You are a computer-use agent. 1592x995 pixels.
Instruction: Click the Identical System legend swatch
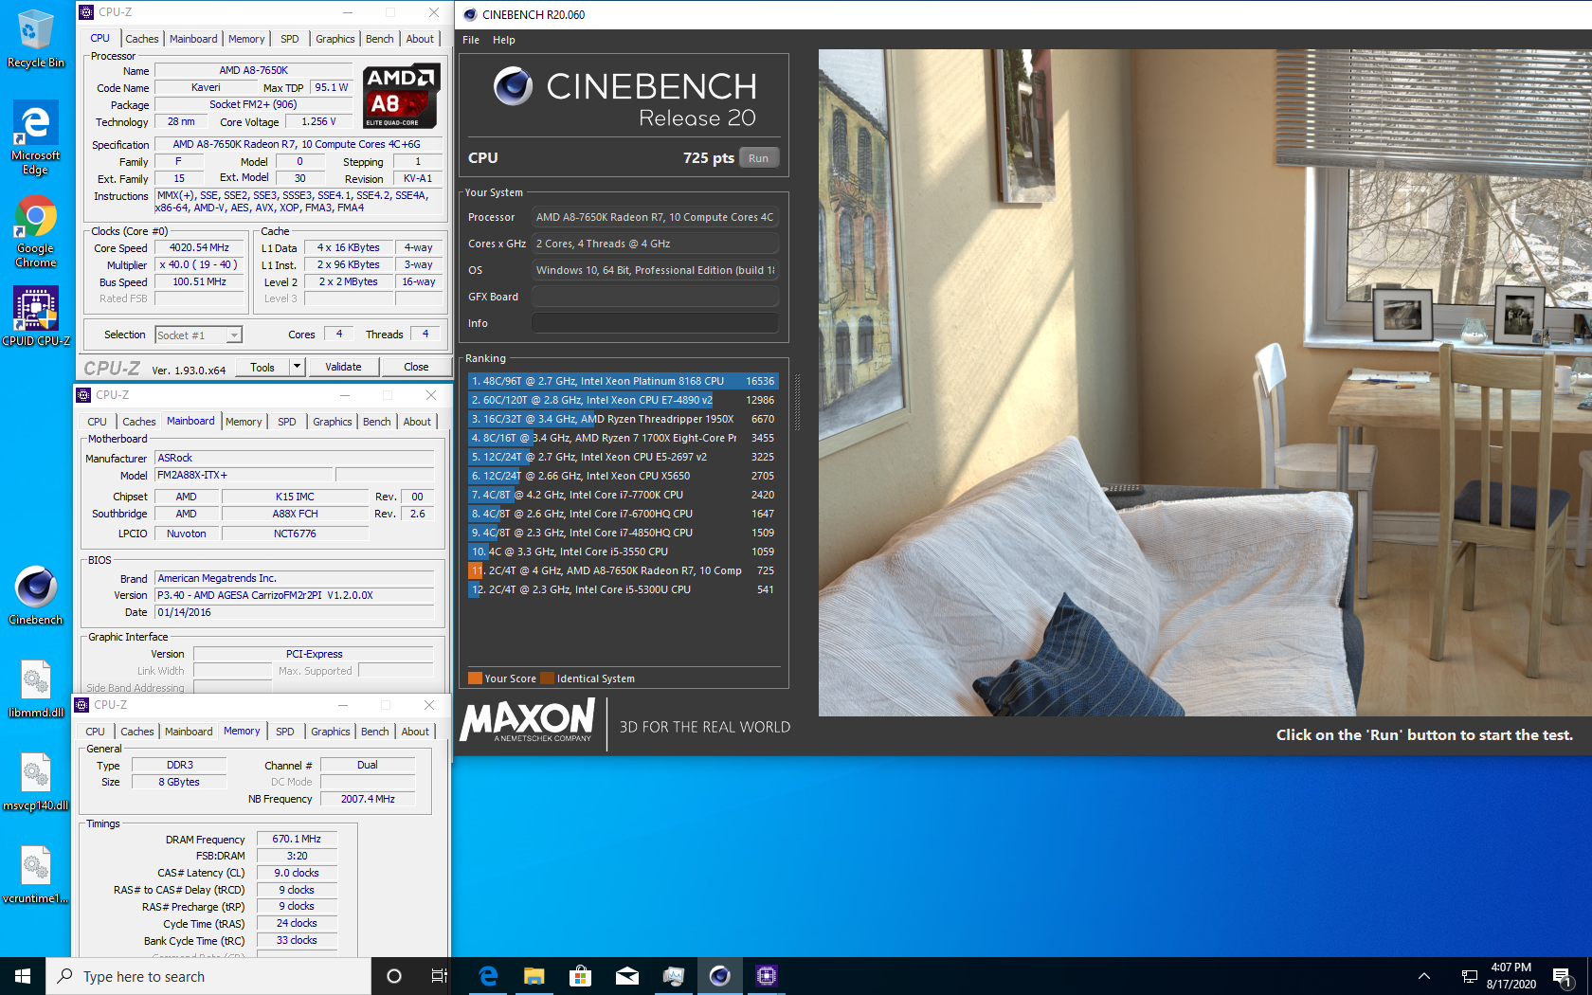coord(547,678)
